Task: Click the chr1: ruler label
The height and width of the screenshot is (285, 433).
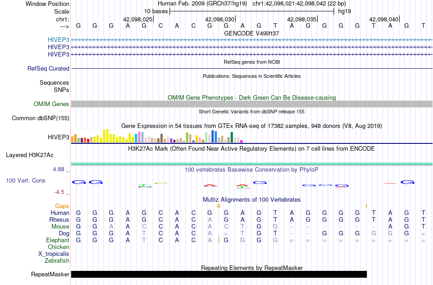Action: (63, 19)
